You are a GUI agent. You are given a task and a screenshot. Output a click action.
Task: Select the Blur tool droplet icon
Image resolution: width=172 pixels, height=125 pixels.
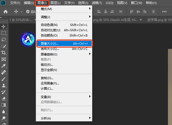tap(4, 112)
